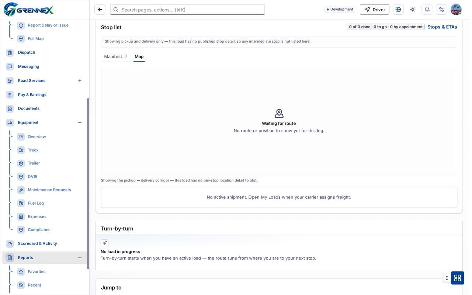Image resolution: width=472 pixels, height=295 pixels.
Task: Open the settings sliders icon
Action: pyautogui.click(x=441, y=10)
